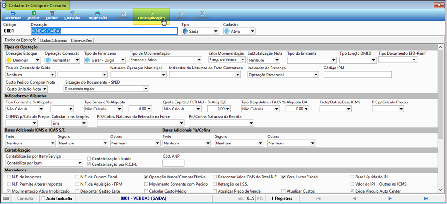Click the vertical scrollbar down arrow
This screenshot has height=204, width=447.
(441, 189)
